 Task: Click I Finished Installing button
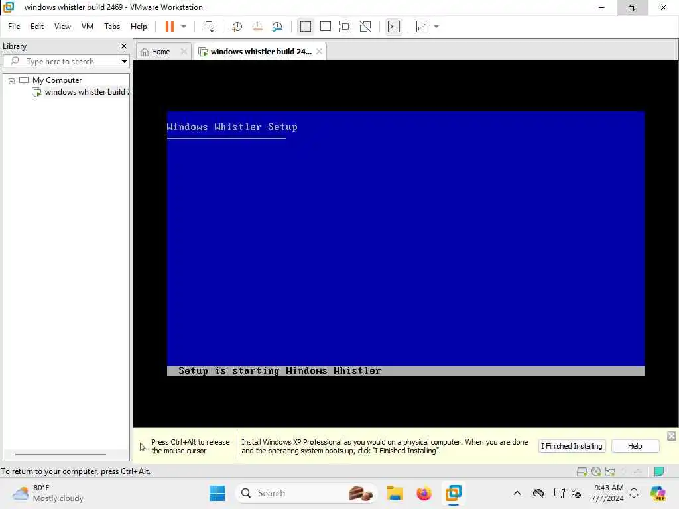click(x=572, y=446)
